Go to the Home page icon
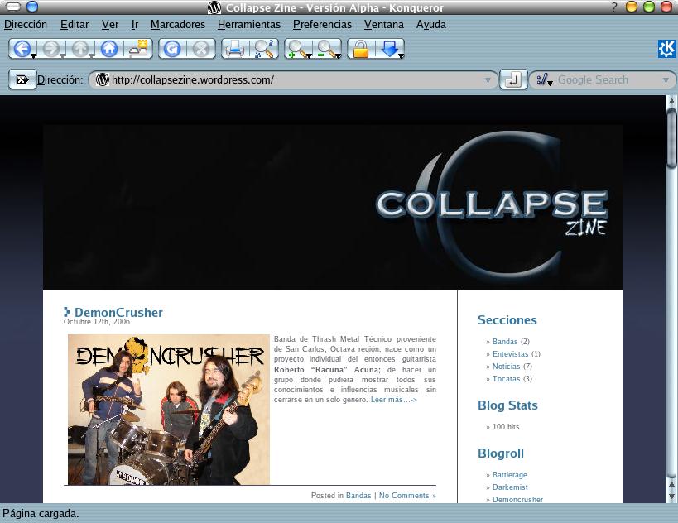The width and height of the screenshot is (678, 523). (109, 48)
